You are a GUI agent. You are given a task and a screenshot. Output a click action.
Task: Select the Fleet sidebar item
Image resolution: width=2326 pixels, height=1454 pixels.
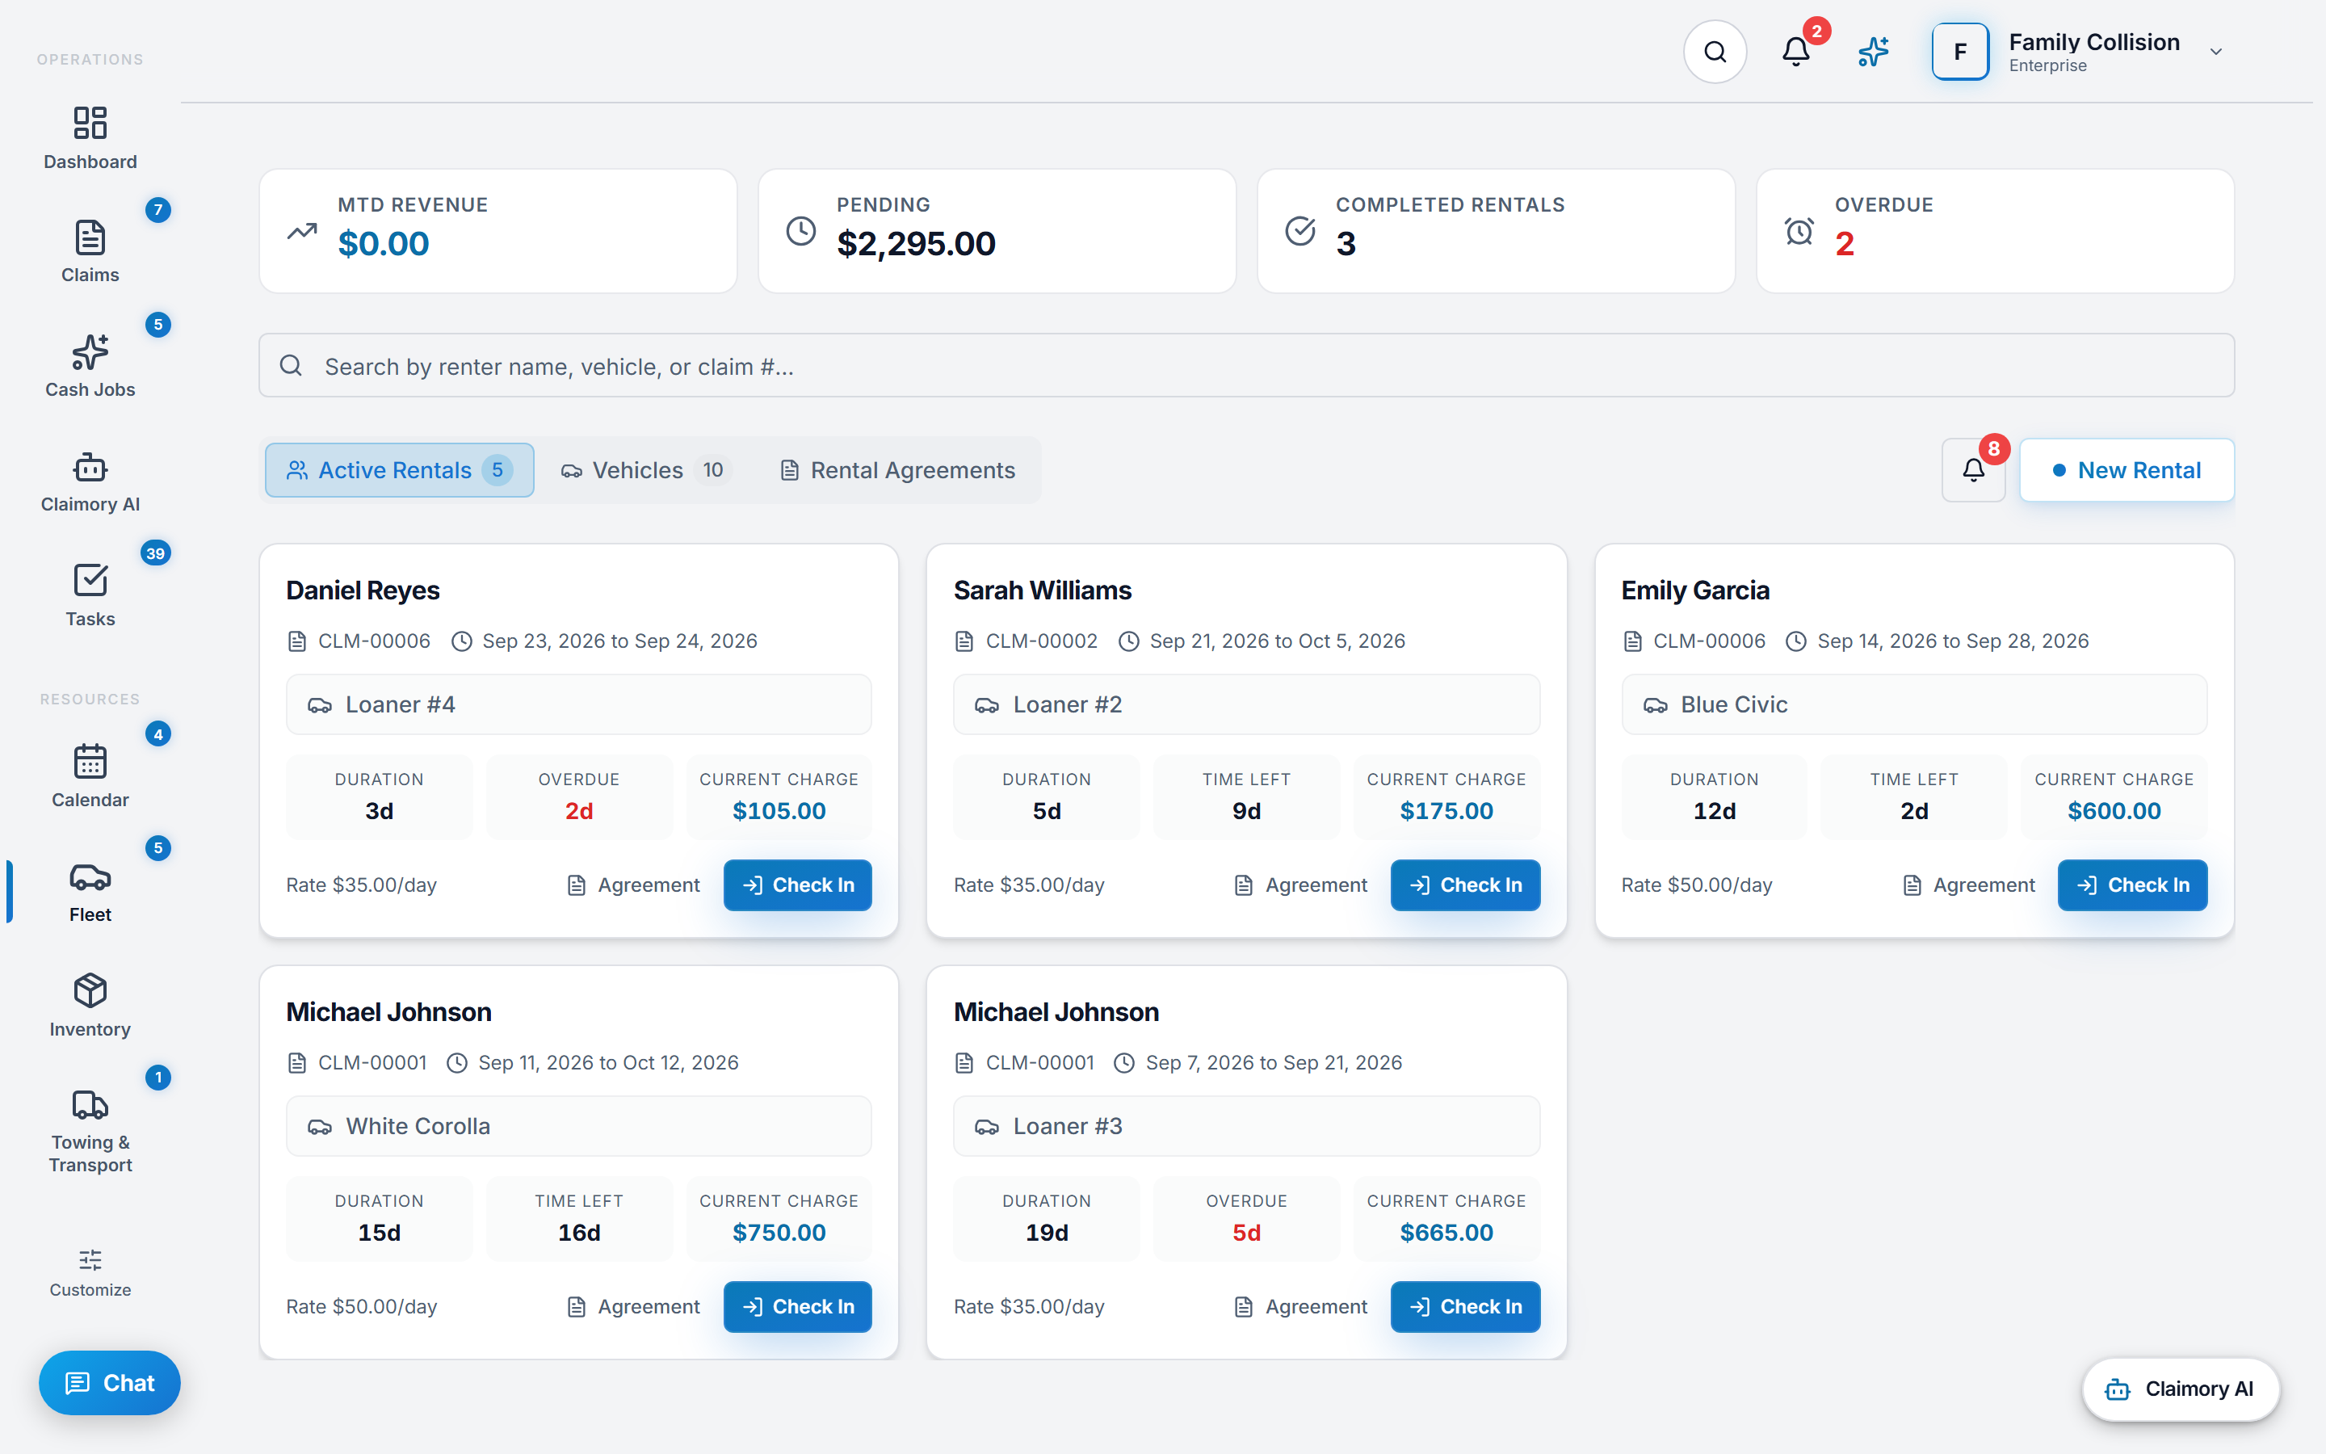[x=90, y=892]
